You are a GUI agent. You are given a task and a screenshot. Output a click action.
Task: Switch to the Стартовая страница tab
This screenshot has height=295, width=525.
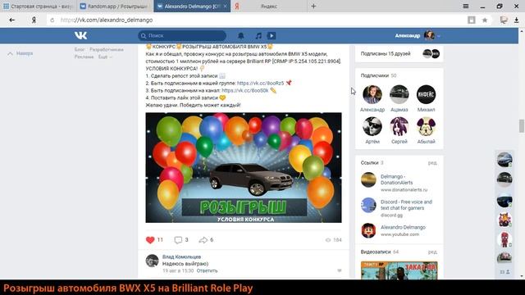(x=39, y=6)
